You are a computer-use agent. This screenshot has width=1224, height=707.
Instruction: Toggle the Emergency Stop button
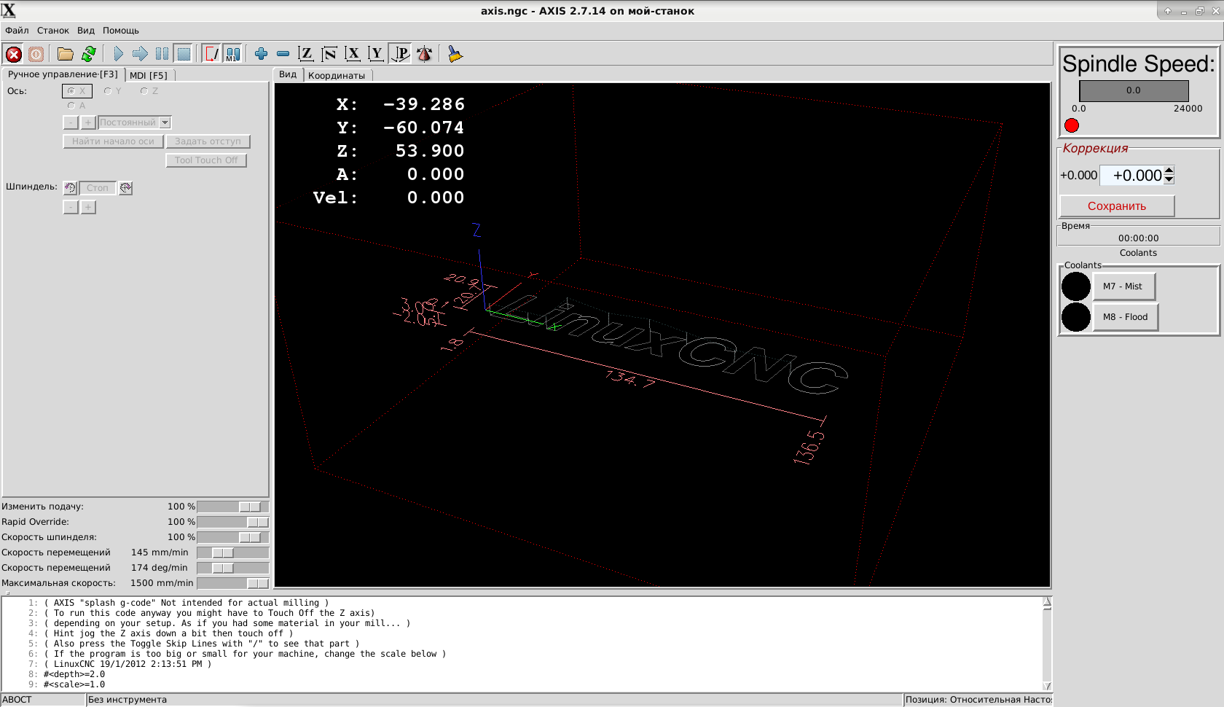[14, 54]
